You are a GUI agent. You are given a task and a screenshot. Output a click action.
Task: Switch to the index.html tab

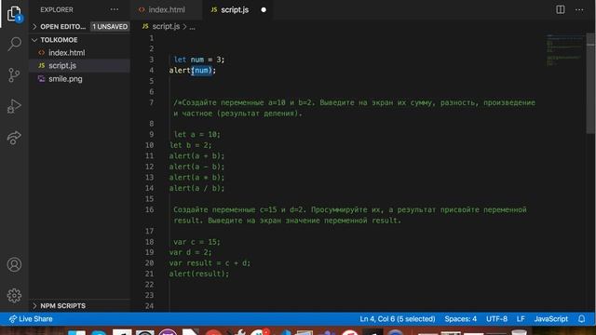[x=167, y=10]
